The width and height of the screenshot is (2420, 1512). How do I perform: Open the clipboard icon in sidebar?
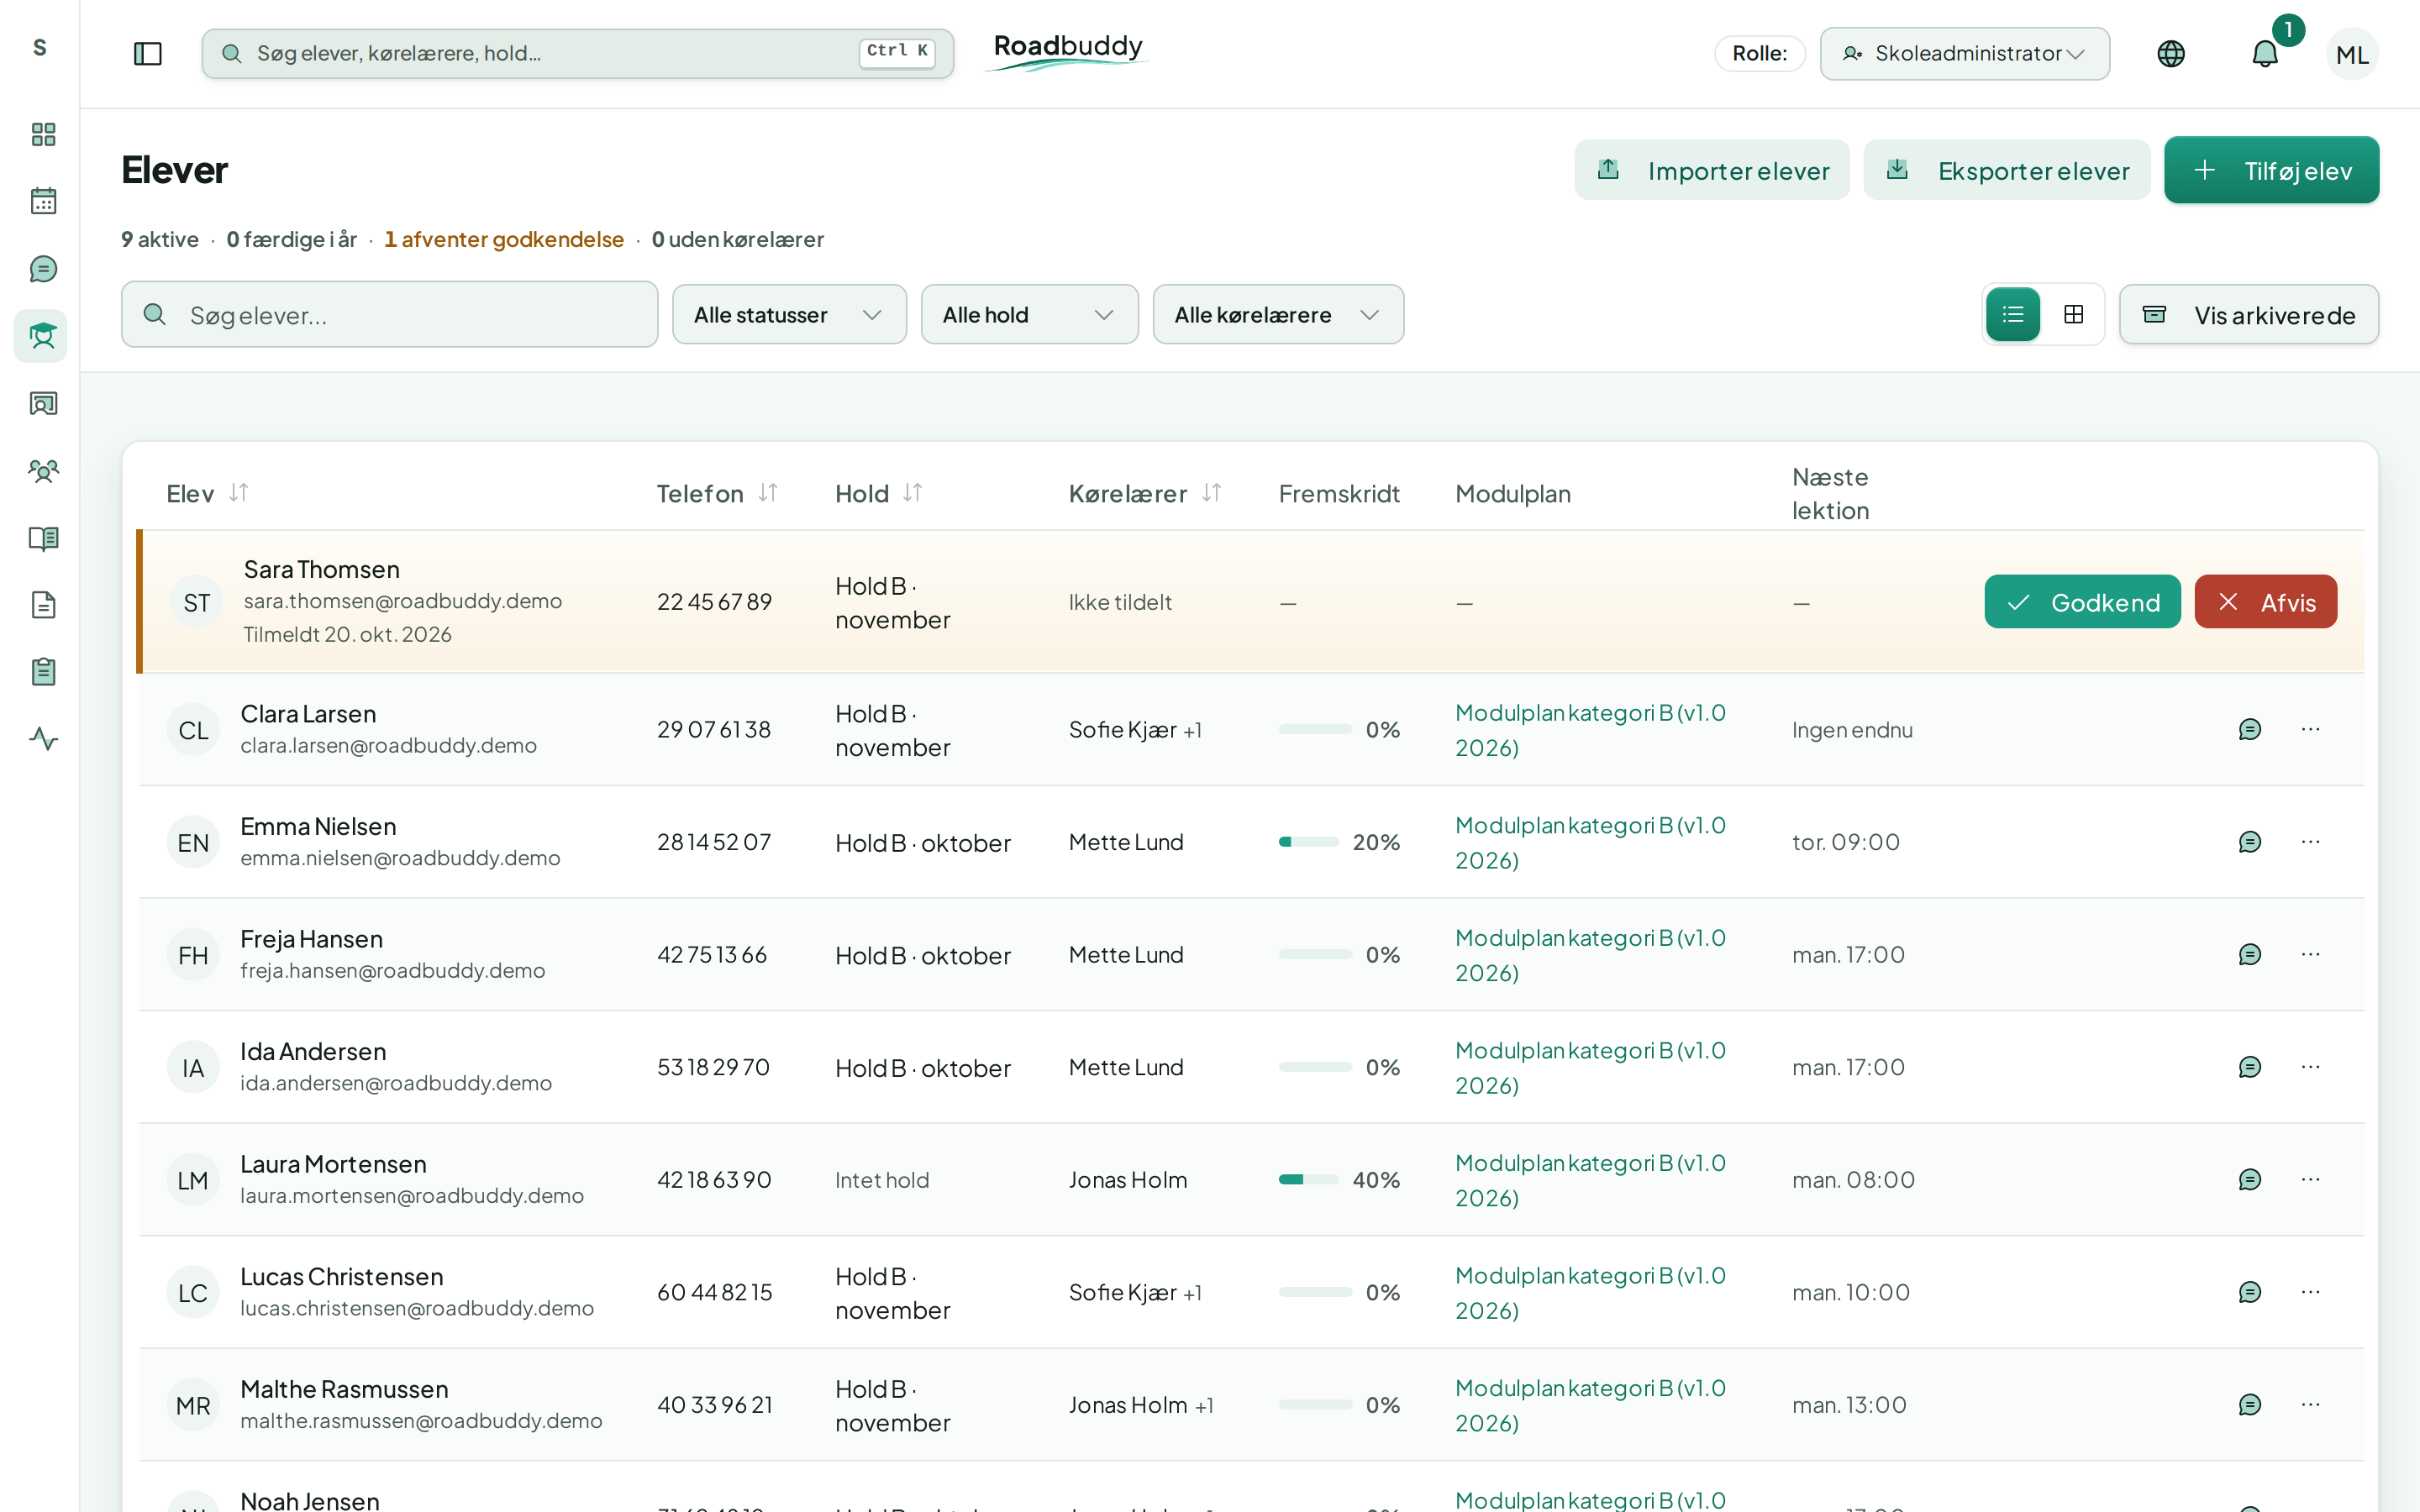pyautogui.click(x=43, y=672)
